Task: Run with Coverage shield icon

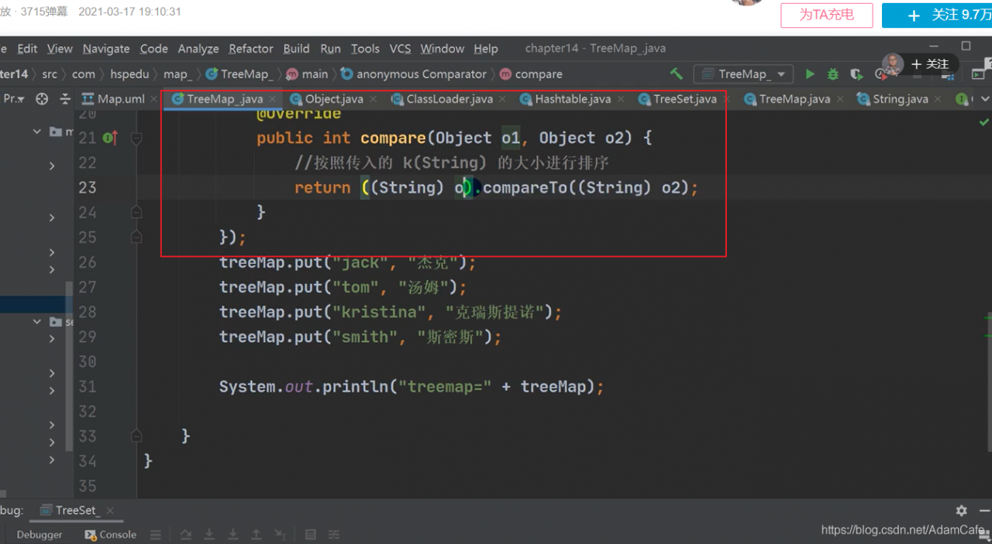Action: (856, 74)
